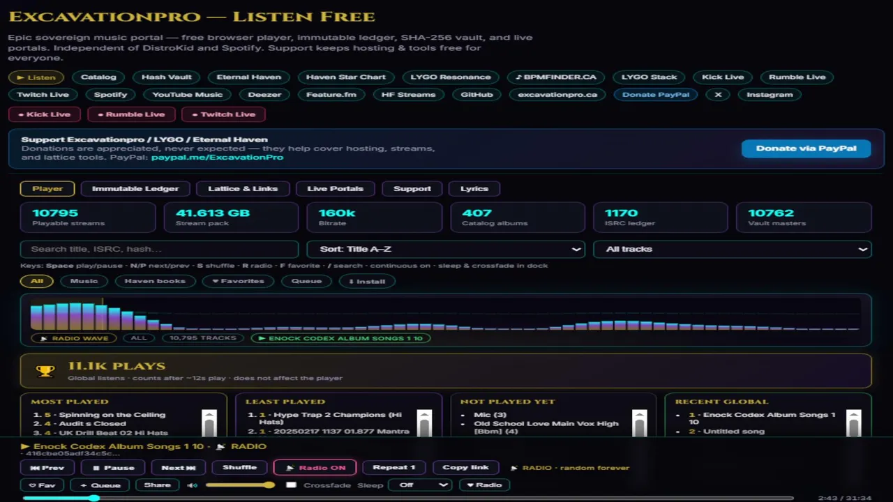This screenshot has height=502, width=893.
Task: Click the Install filter chip with download arrow
Action: pyautogui.click(x=367, y=281)
